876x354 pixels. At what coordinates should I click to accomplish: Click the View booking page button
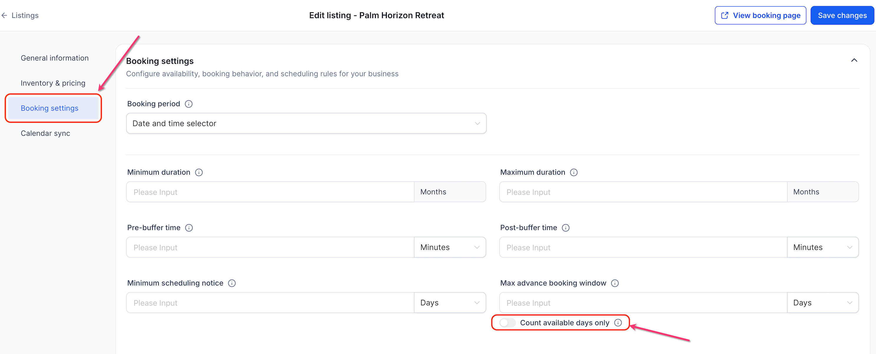[760, 16]
